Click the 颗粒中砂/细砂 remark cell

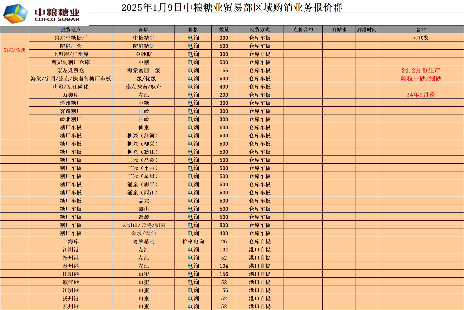(421, 79)
